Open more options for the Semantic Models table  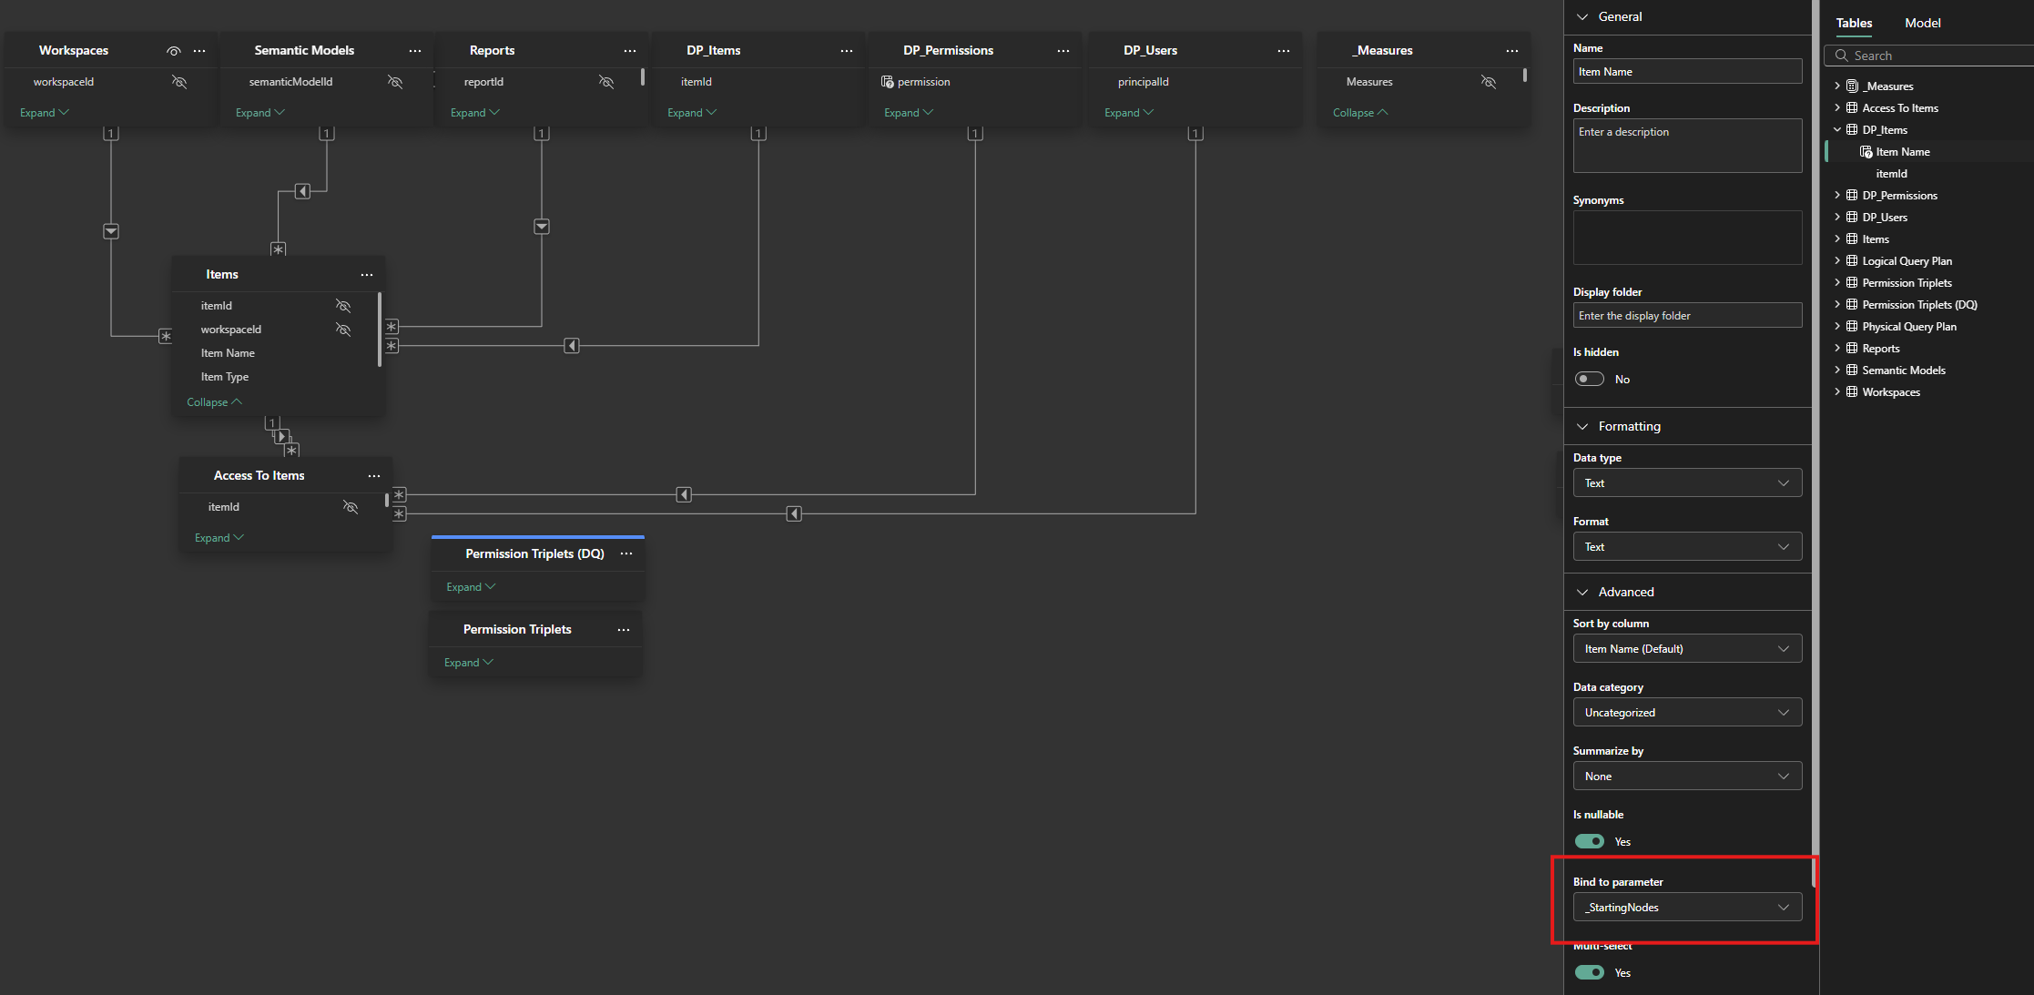[415, 50]
